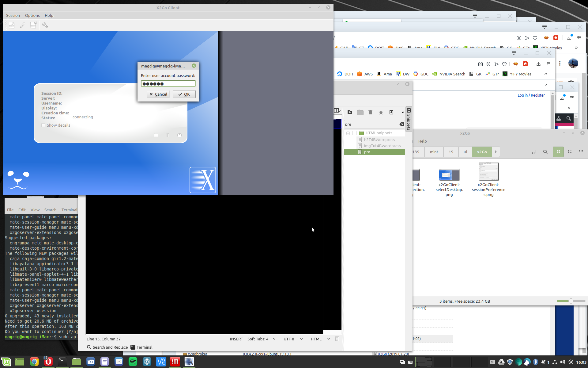Click the snippet search field containing pre
This screenshot has height=368, width=588.
point(371,124)
